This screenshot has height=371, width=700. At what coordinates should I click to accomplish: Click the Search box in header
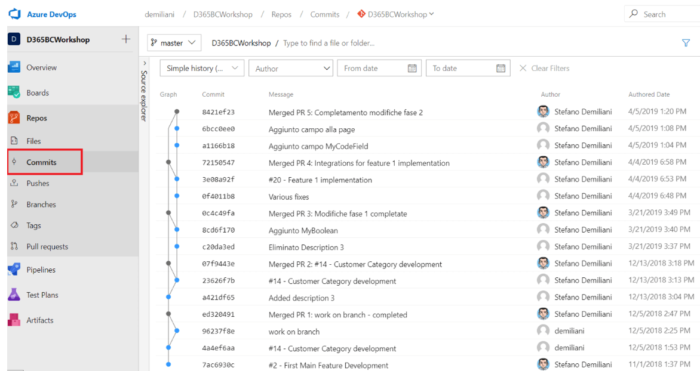663,14
